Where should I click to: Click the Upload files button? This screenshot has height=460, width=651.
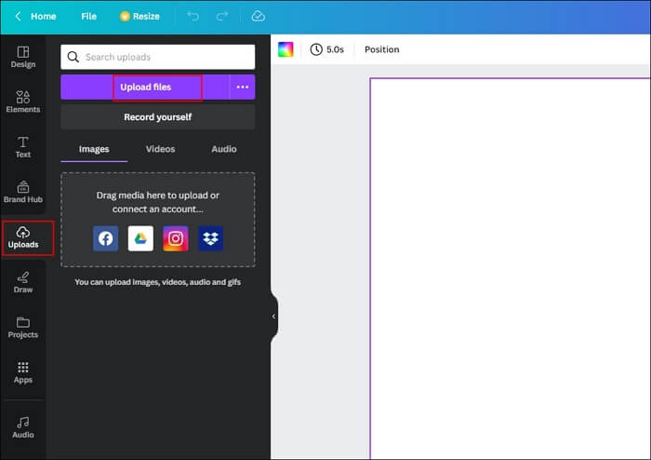coord(146,88)
